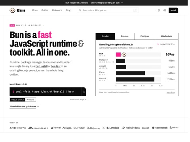Click the CodeRabbit logo
The image size is (190, 142).
coord(160,128)
